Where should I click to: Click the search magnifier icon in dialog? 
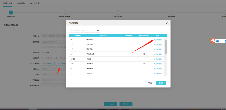tap(98, 30)
